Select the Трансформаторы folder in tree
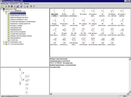Screen dimensions: 131x98 16,28
